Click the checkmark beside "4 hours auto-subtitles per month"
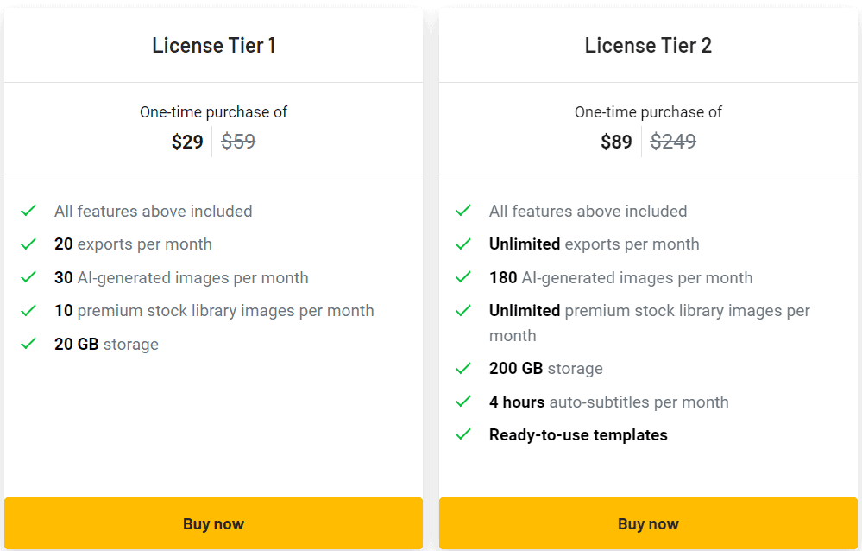 point(463,402)
